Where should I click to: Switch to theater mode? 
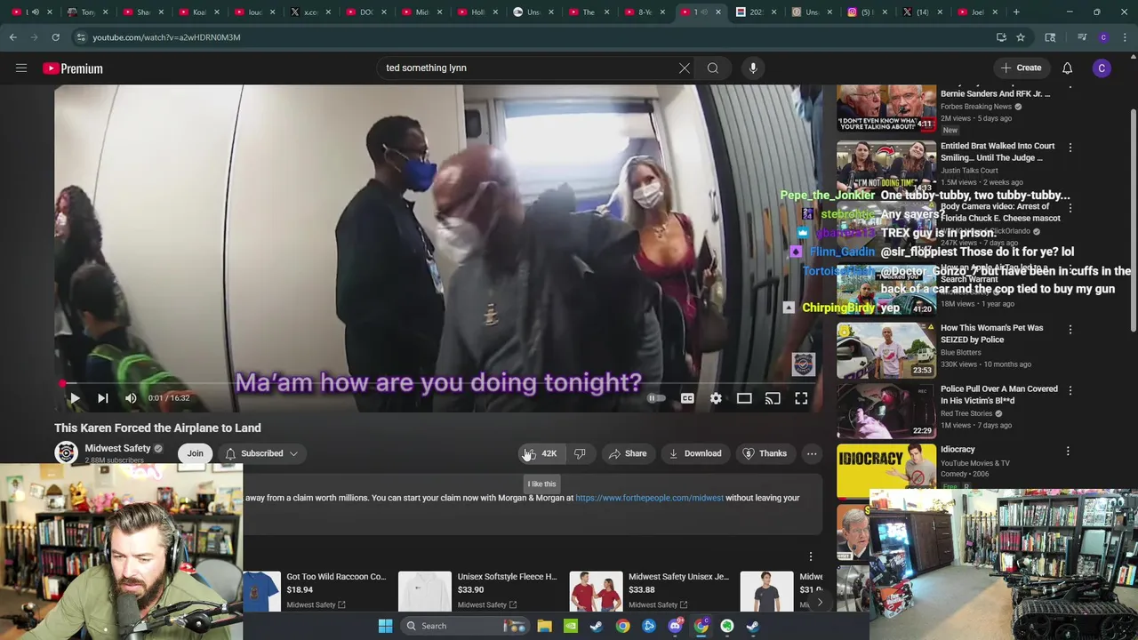coord(744,398)
